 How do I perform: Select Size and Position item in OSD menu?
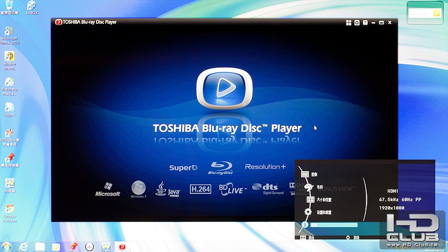[x=319, y=199]
